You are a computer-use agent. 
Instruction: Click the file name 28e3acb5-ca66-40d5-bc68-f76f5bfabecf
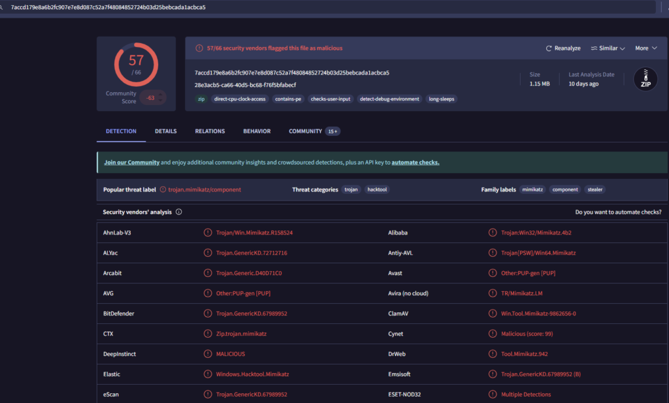click(246, 85)
